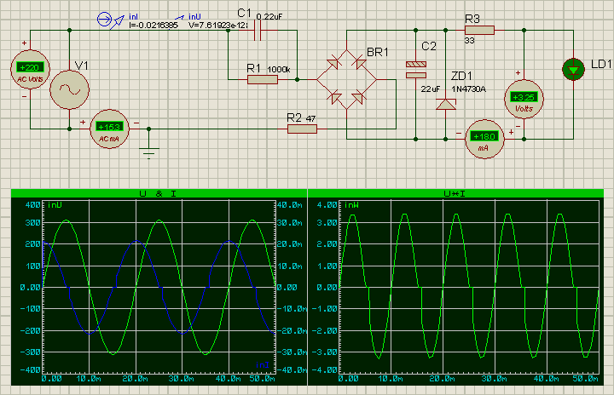Click the R3 33 ohm resistor
The height and width of the screenshot is (395, 614).
point(478,31)
